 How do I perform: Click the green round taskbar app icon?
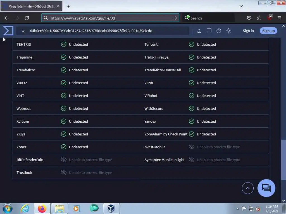point(94,208)
